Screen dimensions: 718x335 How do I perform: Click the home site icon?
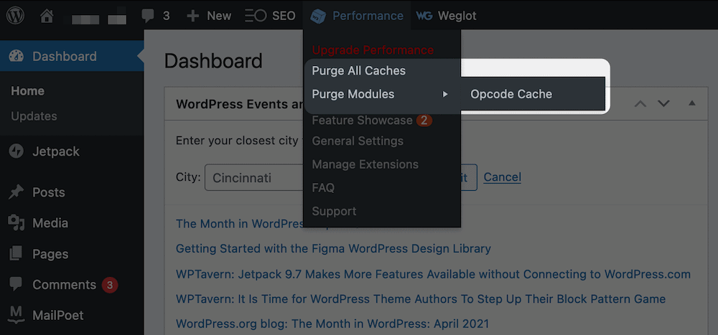(47, 15)
